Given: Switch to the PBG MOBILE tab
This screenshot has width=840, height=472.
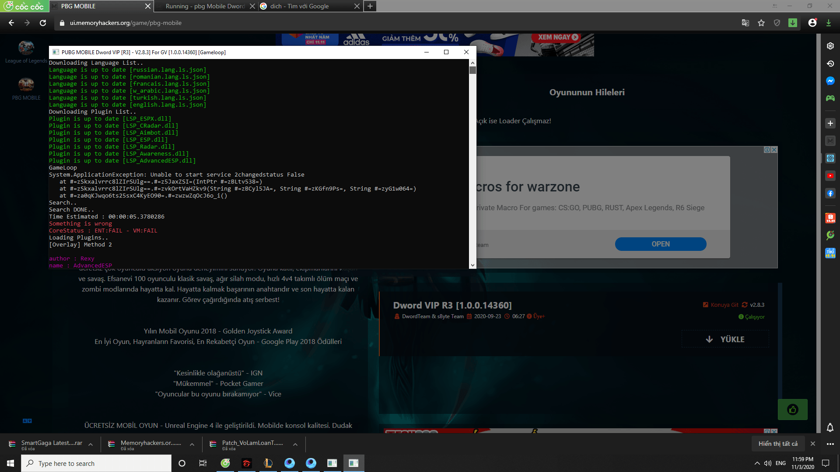Looking at the screenshot, I should [x=101, y=6].
